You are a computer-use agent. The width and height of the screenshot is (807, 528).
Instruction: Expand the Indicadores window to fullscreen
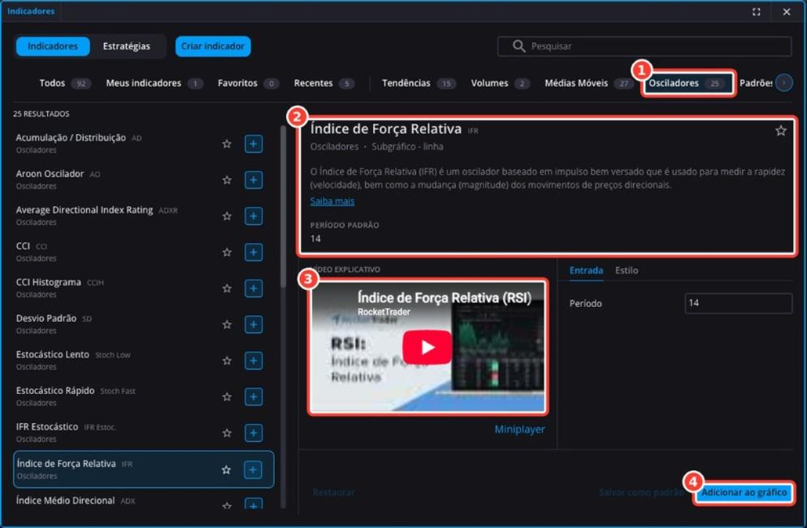[x=756, y=12]
